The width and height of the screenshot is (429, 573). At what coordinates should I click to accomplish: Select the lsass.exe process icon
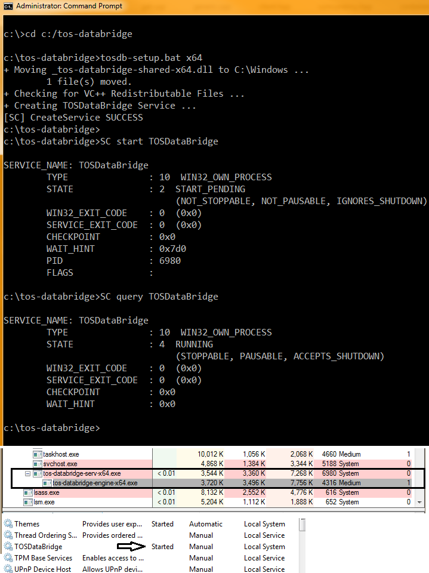click(28, 492)
